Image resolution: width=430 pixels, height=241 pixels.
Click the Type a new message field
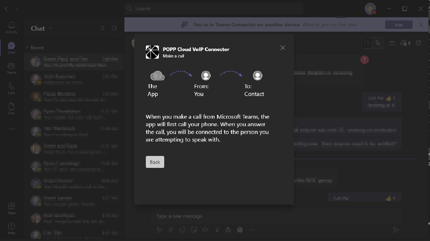pyautogui.click(x=275, y=216)
